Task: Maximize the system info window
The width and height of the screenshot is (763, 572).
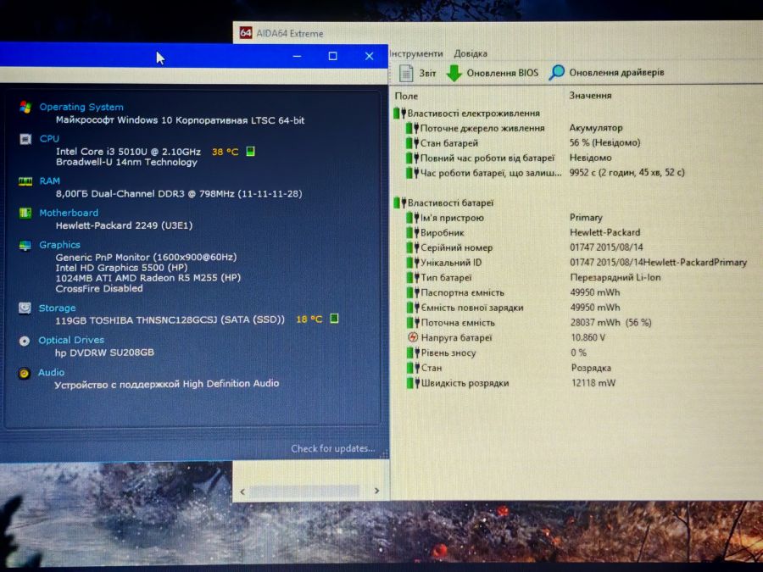Action: (332, 56)
